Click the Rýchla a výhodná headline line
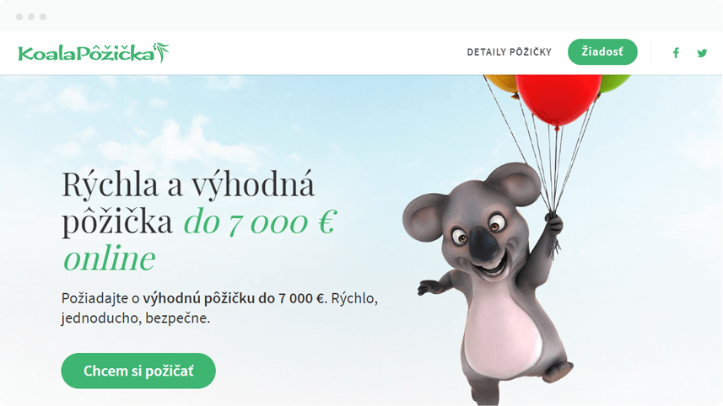723x406 pixels. pos(188,184)
